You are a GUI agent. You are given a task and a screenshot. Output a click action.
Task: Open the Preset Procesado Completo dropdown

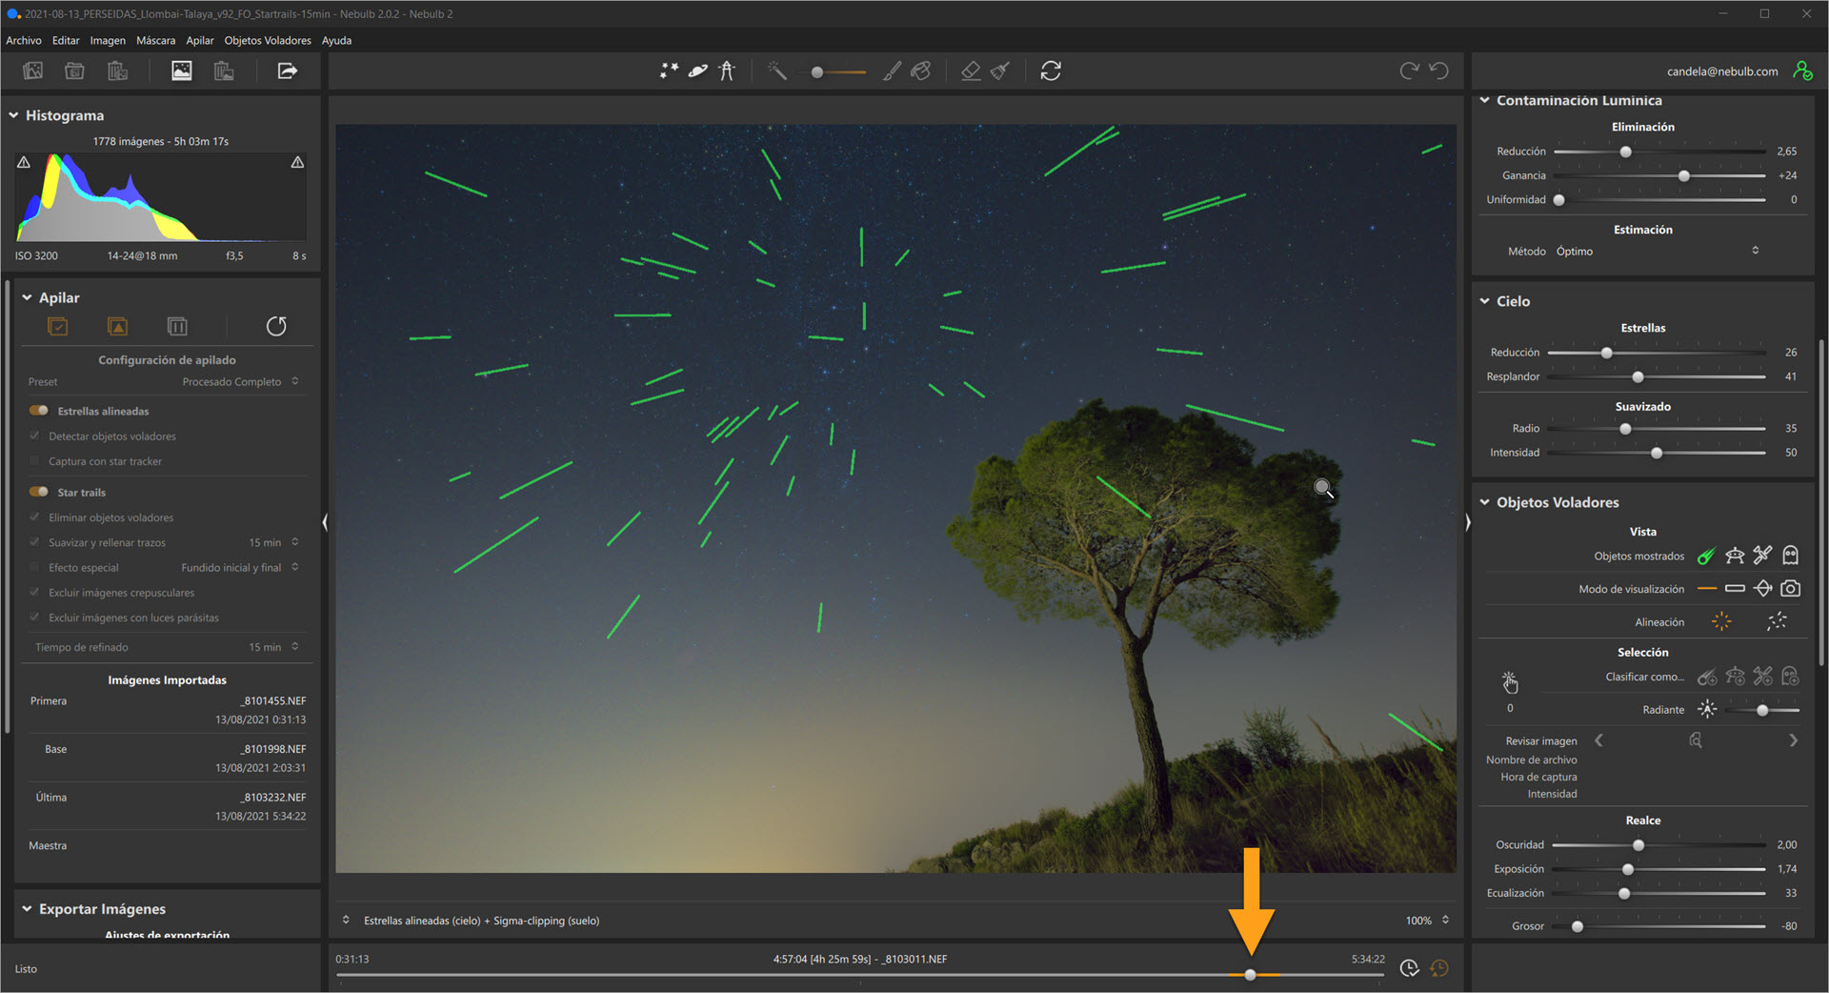click(x=240, y=381)
